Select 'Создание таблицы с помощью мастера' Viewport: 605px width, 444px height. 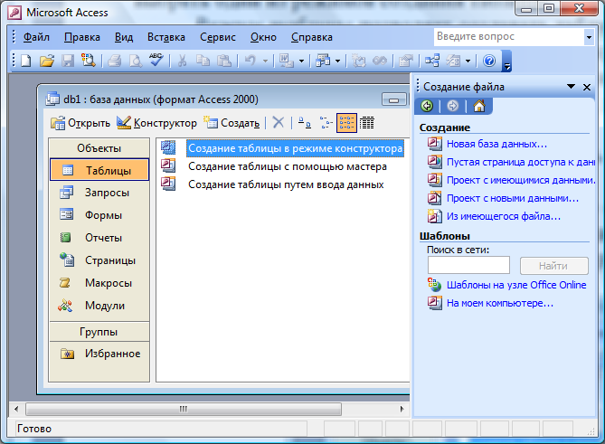pos(287,166)
